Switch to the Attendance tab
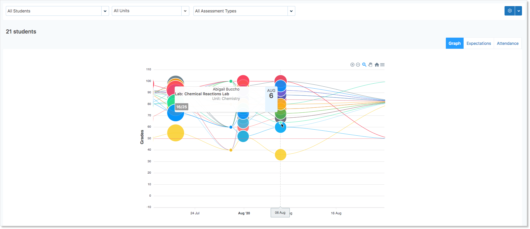The width and height of the screenshot is (530, 229). 508,43
